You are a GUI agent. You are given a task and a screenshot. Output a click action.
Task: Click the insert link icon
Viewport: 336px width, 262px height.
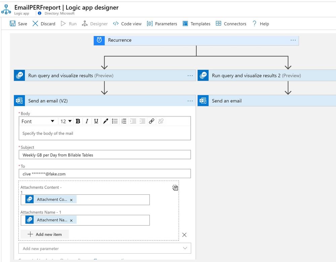tap(151, 121)
